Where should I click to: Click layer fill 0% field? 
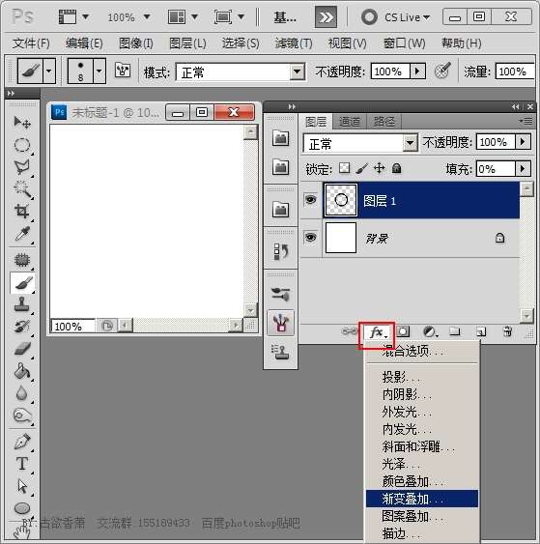(496, 169)
